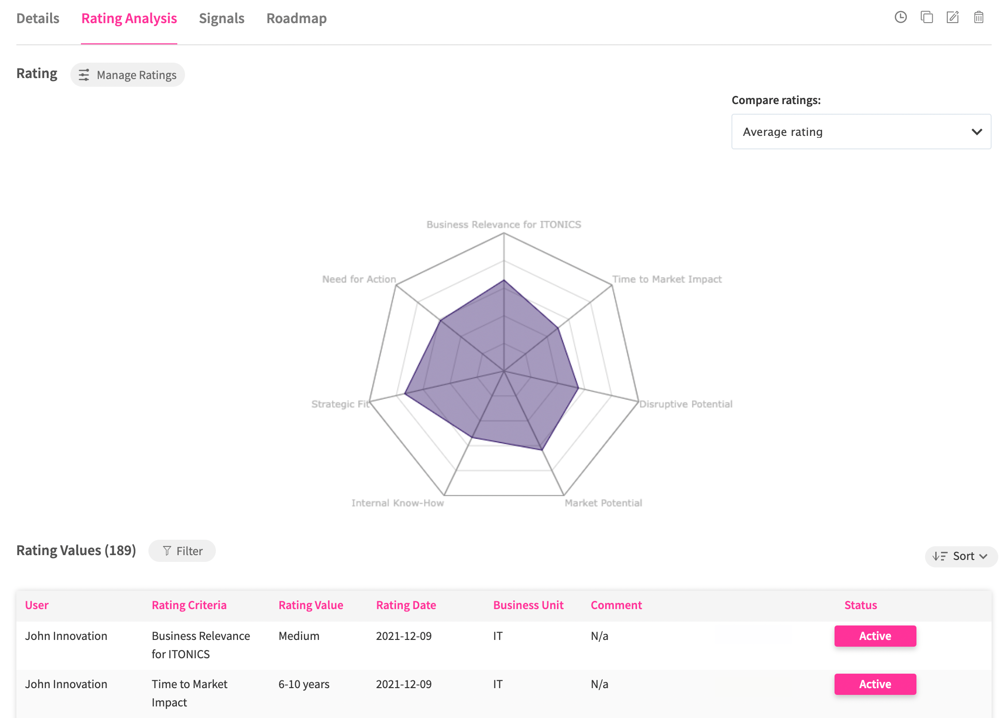Toggle Active status for Business Relevance row

875,636
